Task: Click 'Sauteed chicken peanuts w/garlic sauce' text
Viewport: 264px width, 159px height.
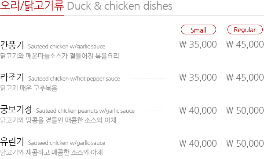Action: 85,111
